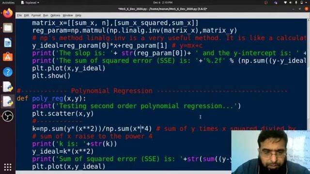Click the 'Testing second order polynomial regression' print line

(x=137, y=106)
